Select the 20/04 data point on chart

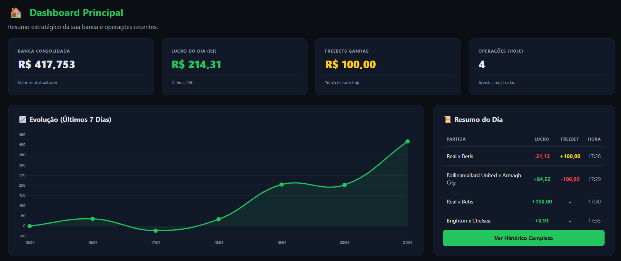(x=344, y=185)
